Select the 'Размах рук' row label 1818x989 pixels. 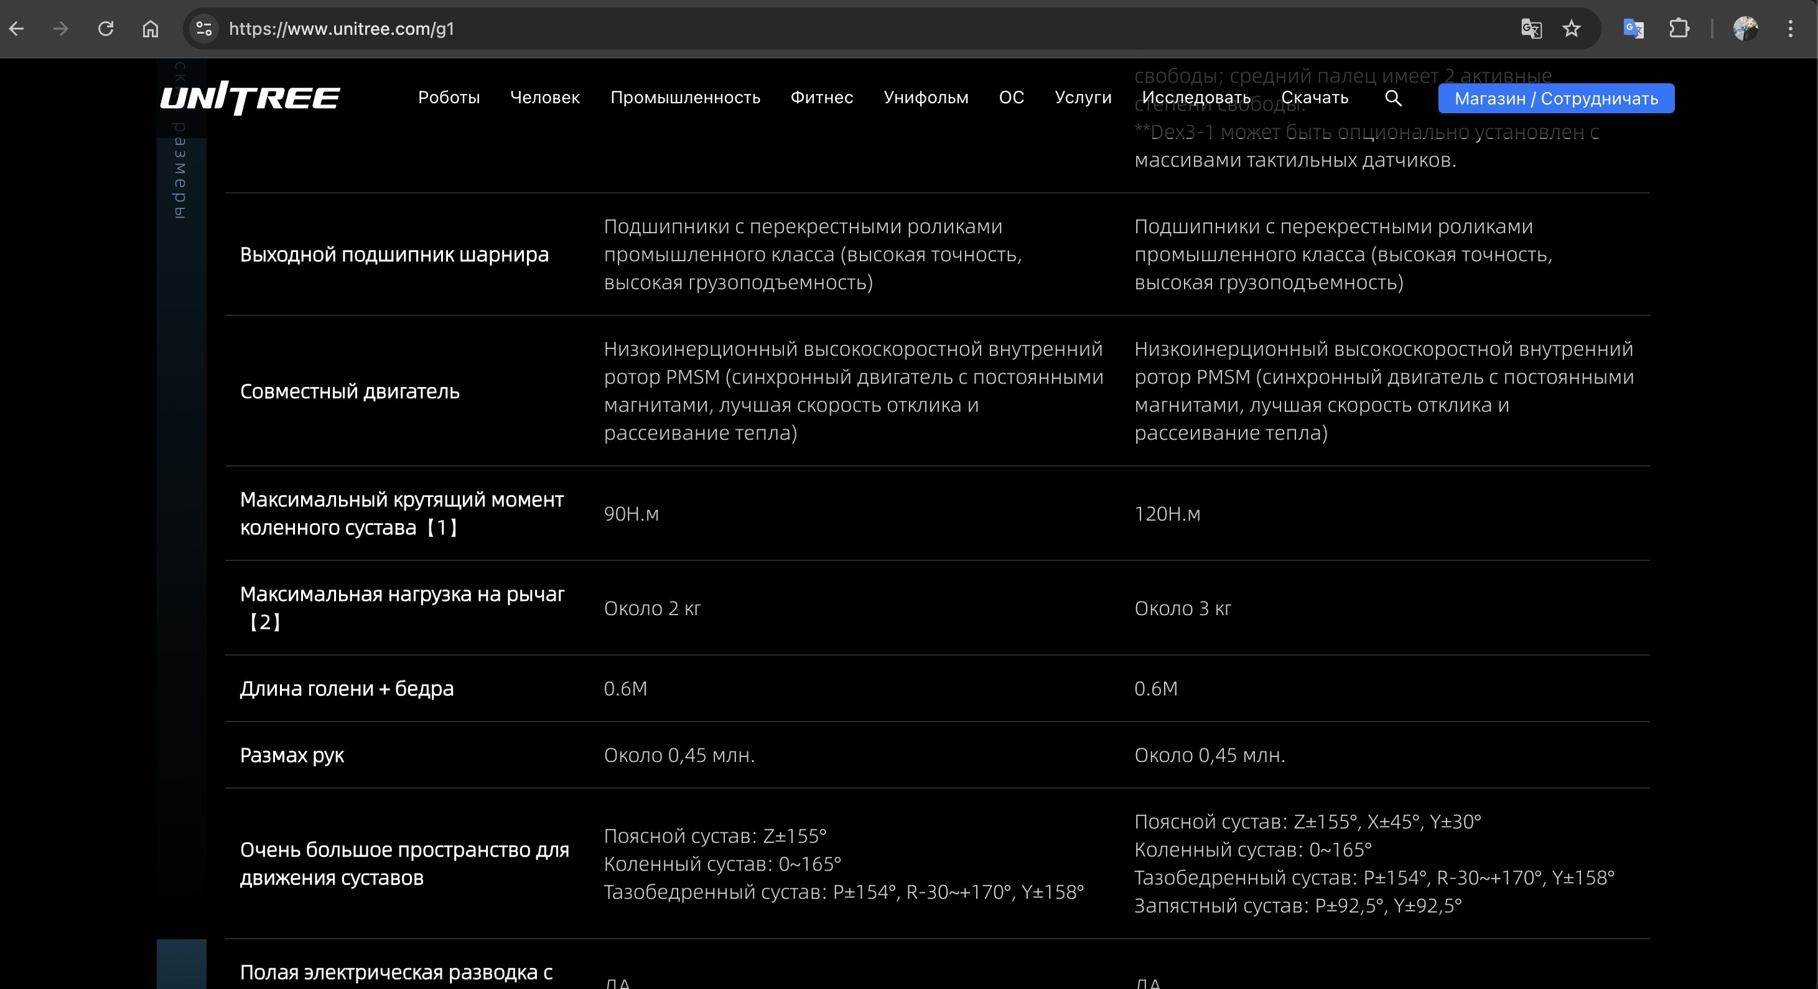(x=291, y=756)
